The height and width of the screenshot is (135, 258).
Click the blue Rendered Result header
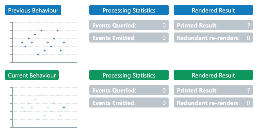pos(213,10)
